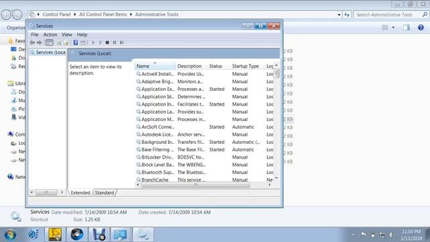Screen dimensions: 430x242
Task: Click the Services gears button on the taskbar
Action: click(143, 235)
